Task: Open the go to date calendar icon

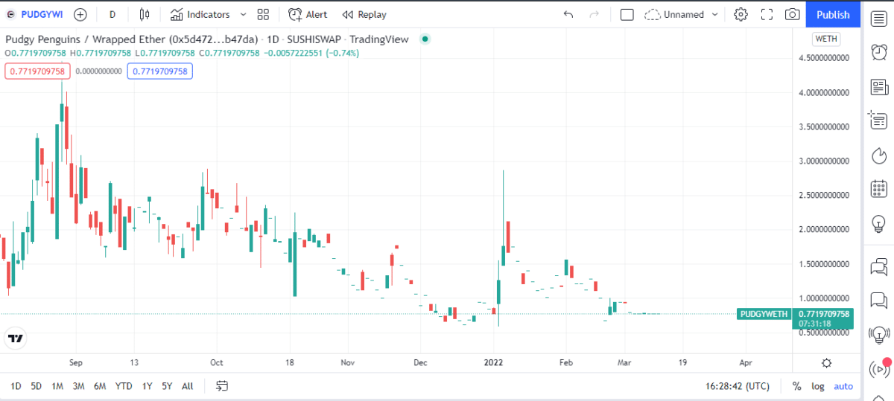Action: pos(221,385)
